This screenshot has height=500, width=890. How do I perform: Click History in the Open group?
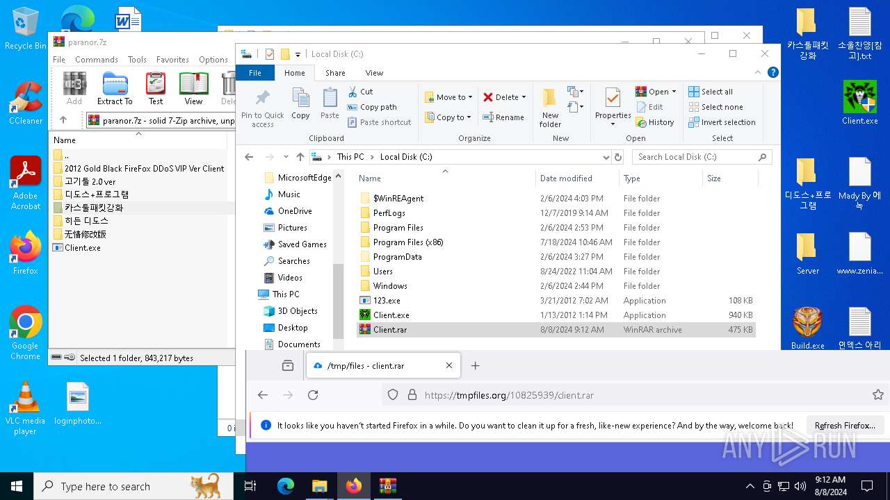[655, 122]
